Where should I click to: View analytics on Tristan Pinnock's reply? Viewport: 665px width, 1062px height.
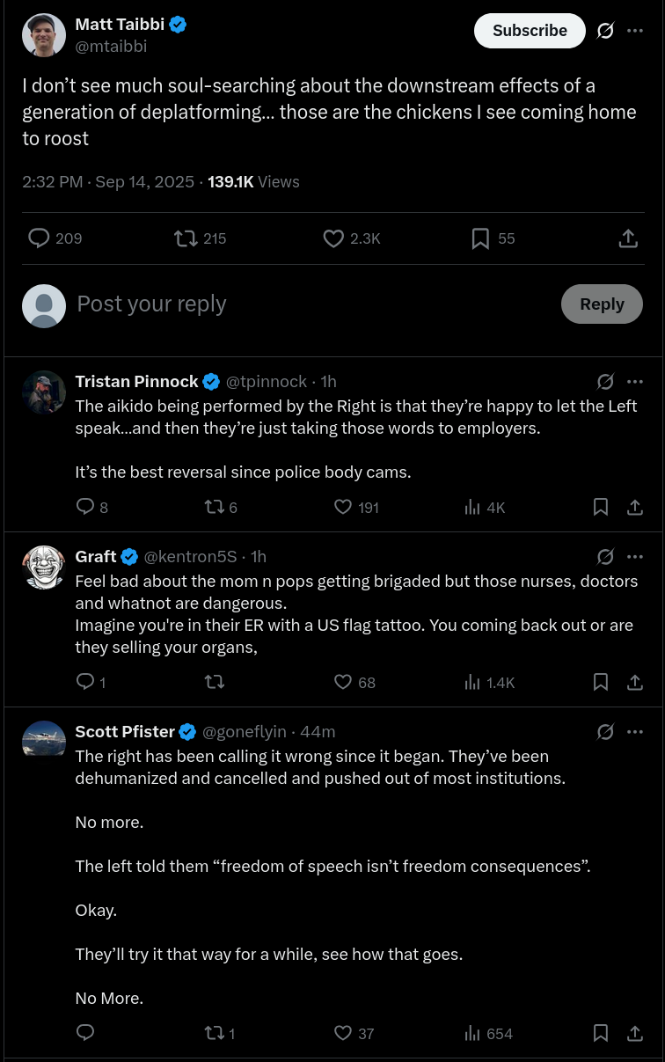click(x=472, y=507)
